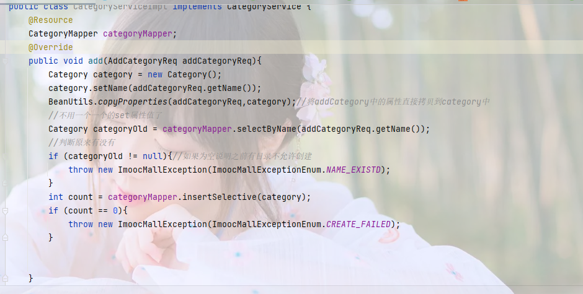Click the int count variable declaration

(81, 197)
